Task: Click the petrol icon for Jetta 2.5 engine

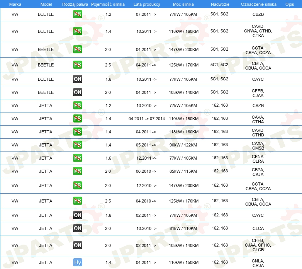Action: point(78,201)
